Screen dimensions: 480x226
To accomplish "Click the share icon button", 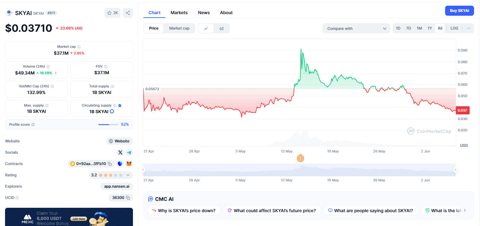I will (x=128, y=13).
